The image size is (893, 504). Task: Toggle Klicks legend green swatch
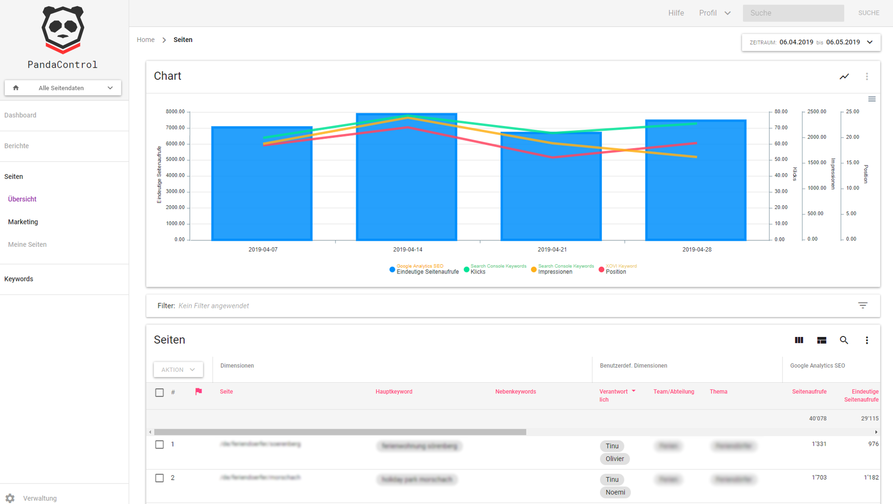[467, 270]
